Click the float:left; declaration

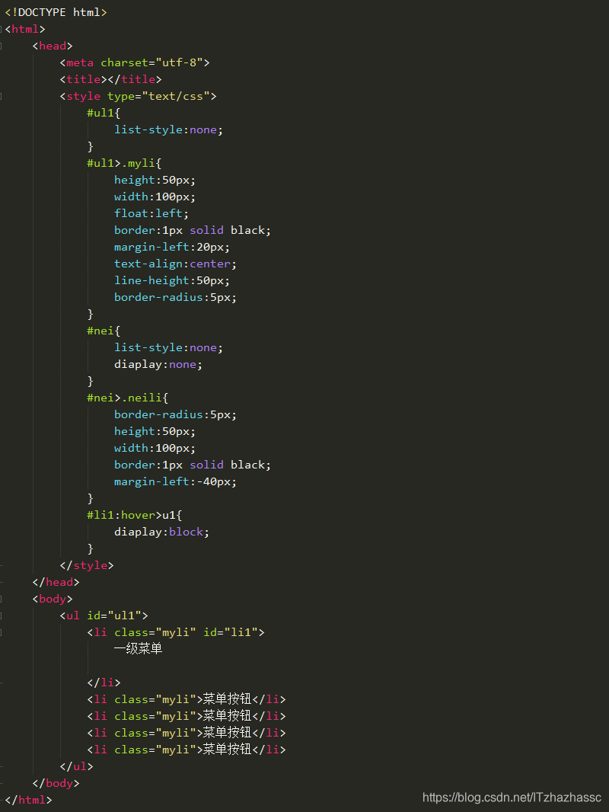151,213
